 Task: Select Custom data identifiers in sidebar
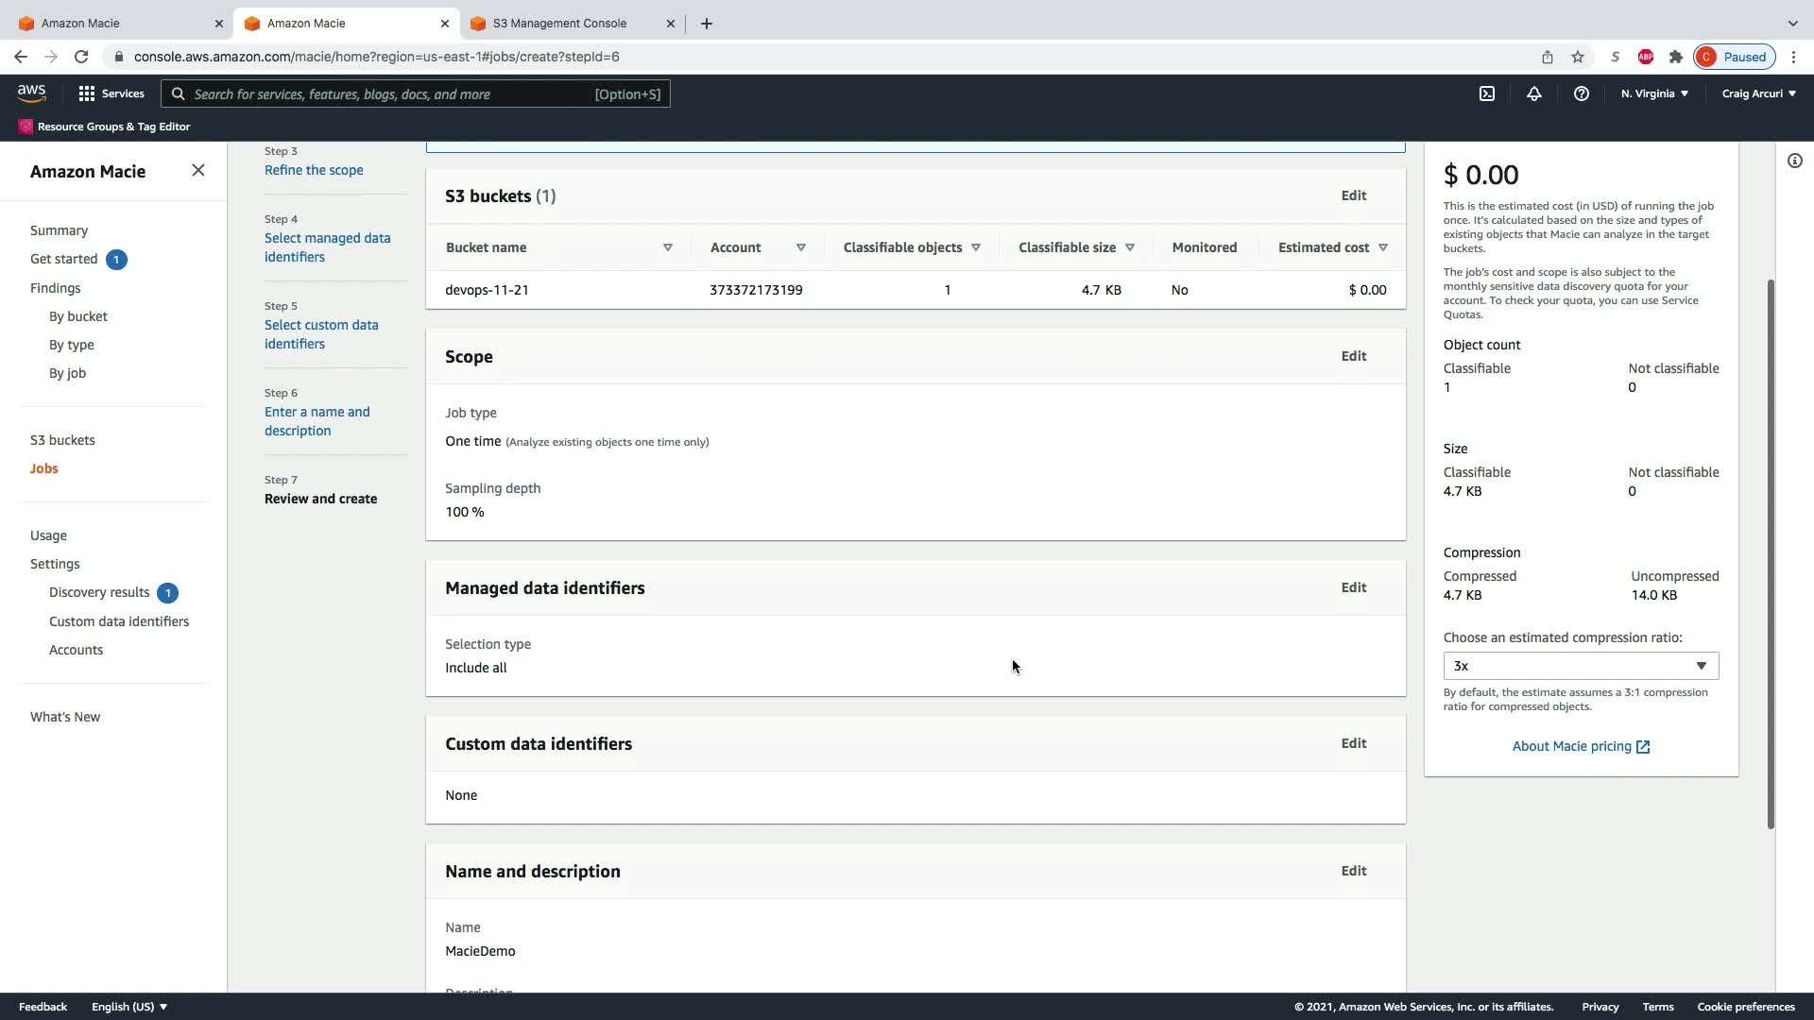(x=119, y=621)
